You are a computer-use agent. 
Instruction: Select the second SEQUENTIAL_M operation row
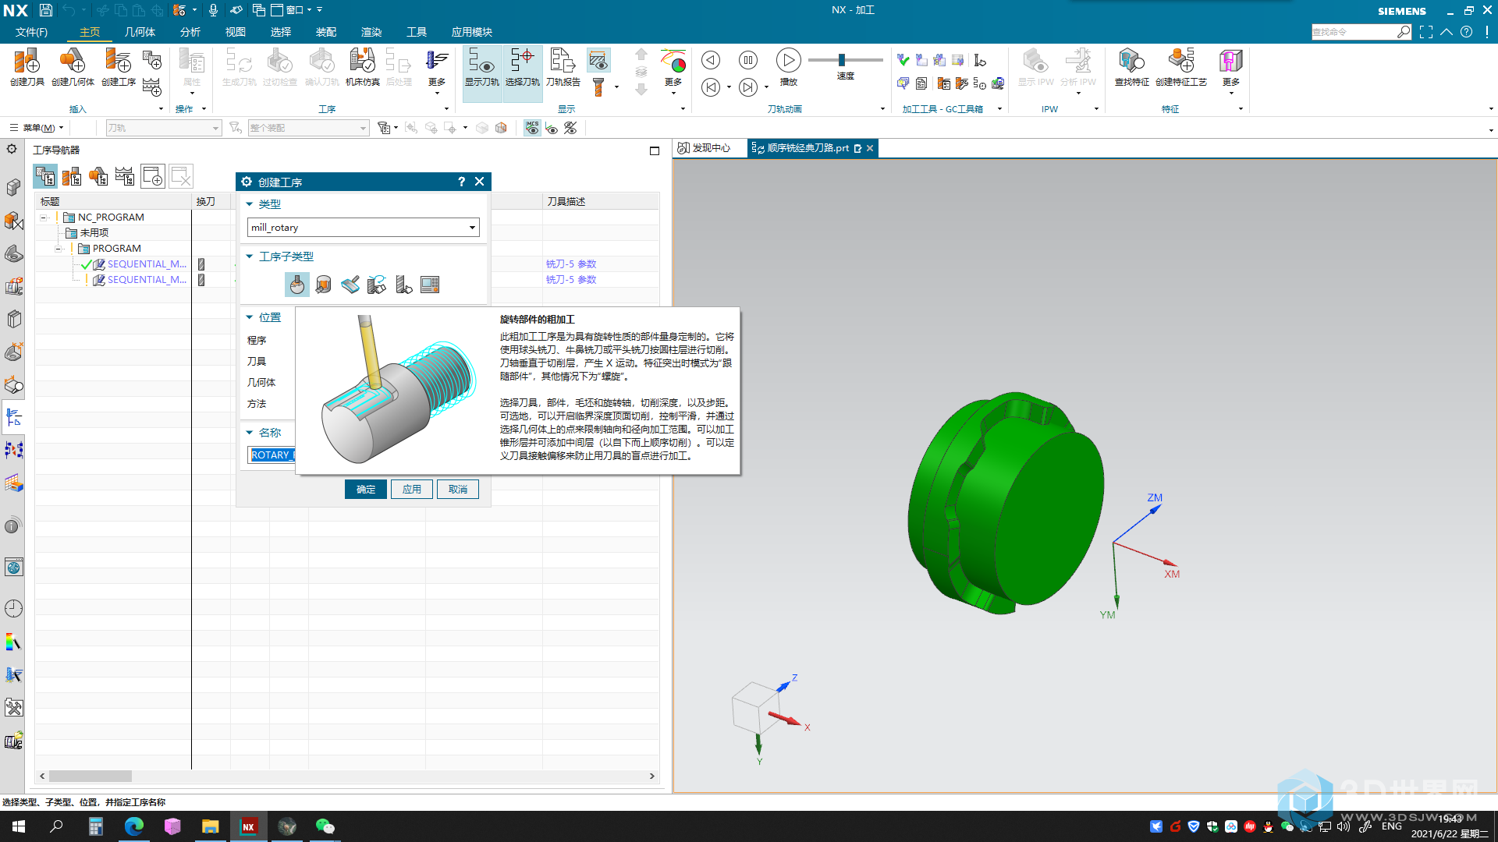point(147,280)
